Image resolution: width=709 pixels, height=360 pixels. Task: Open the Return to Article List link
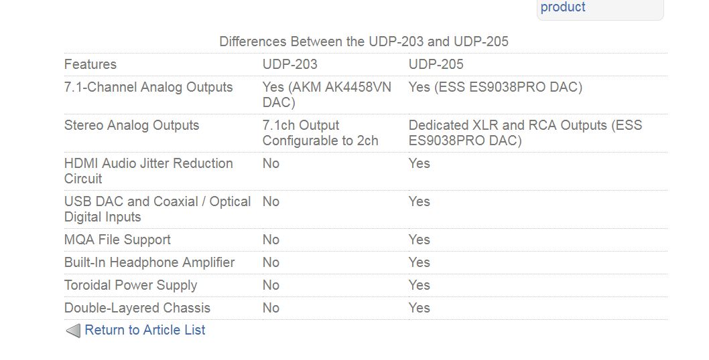coord(145,330)
